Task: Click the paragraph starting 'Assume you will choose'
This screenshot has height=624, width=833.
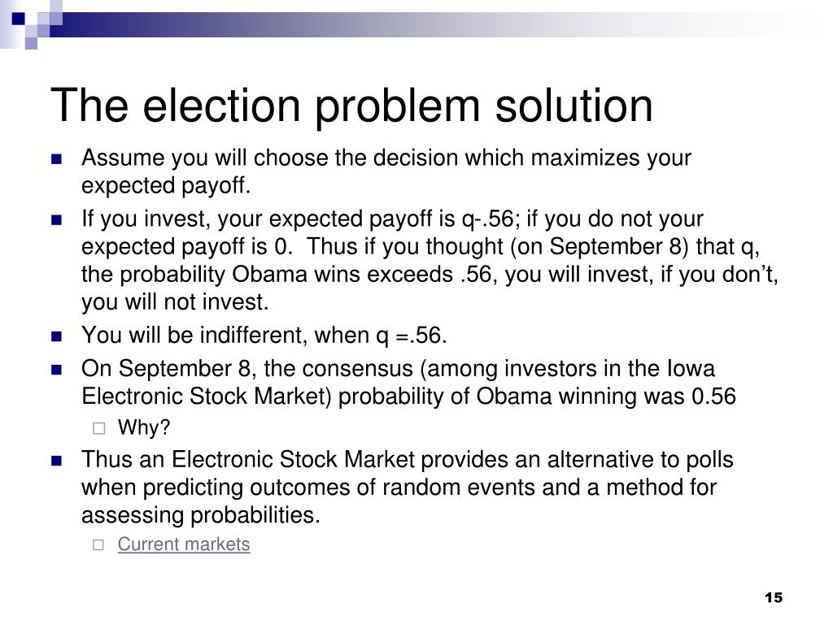Action: [386, 171]
